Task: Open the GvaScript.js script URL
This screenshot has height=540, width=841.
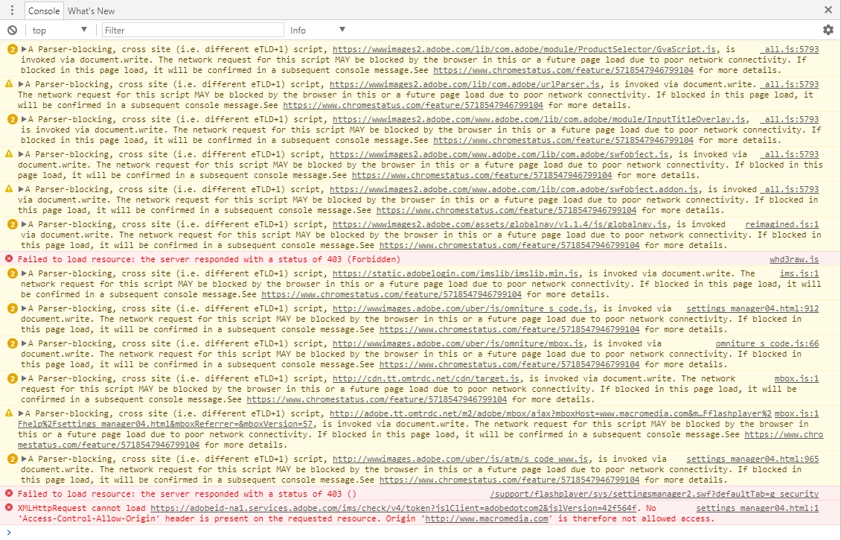Action: click(524, 49)
